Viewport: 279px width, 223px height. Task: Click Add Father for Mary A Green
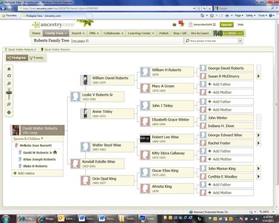[227, 84]
